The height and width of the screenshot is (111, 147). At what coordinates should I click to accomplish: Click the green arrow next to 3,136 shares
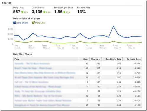point(44,12)
